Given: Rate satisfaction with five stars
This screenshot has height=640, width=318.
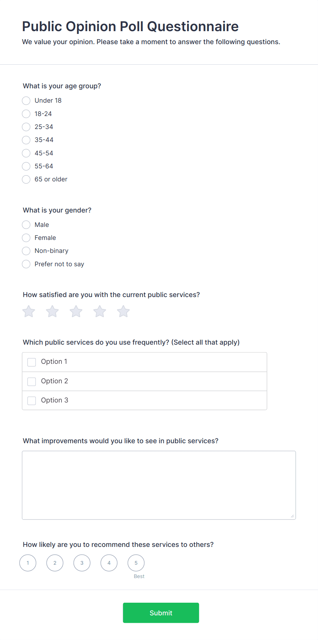Looking at the screenshot, I should 123,311.
